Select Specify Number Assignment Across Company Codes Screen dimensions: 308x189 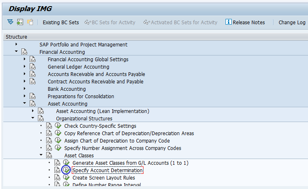[123, 148]
